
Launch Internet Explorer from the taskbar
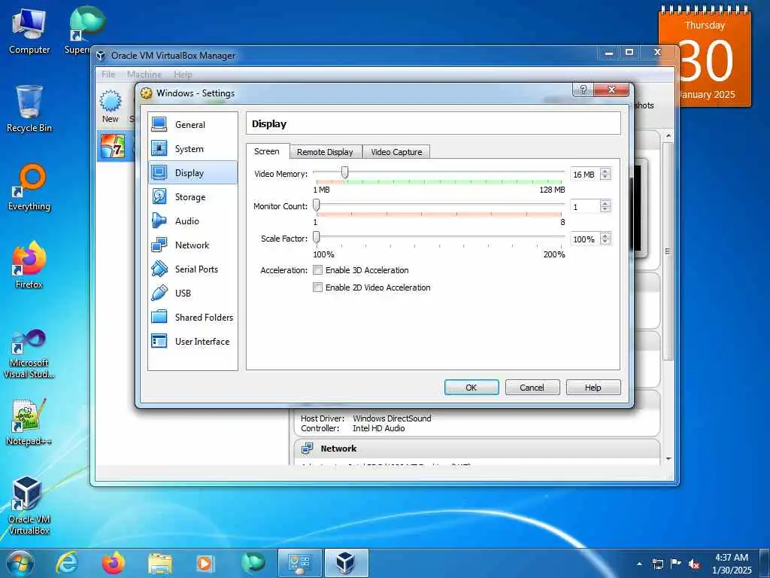click(x=67, y=563)
